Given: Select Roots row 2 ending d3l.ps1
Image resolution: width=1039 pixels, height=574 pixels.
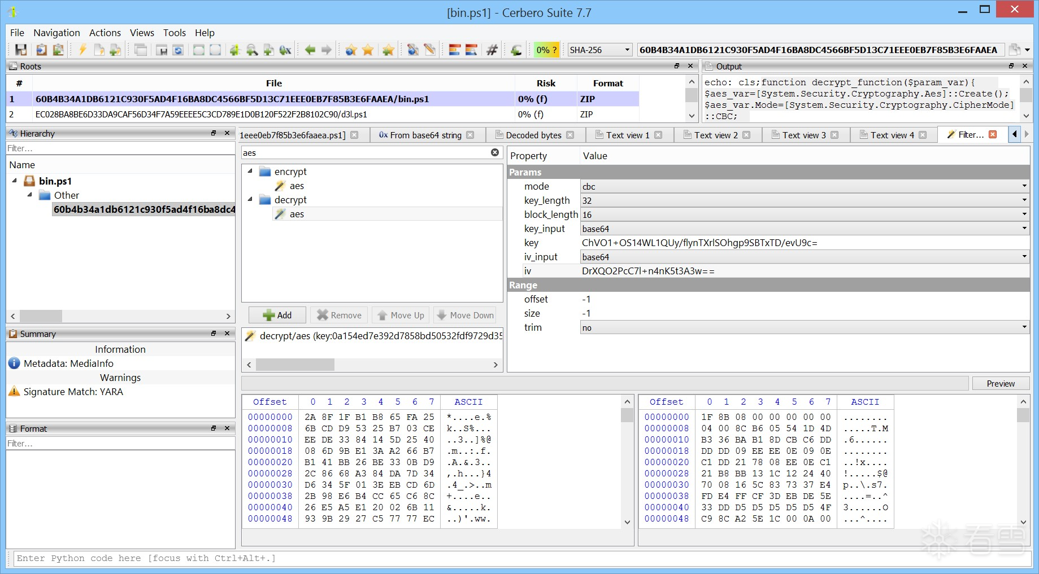Looking at the screenshot, I should click(x=322, y=114).
